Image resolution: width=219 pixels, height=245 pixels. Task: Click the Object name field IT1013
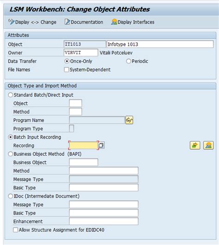[x=85, y=44]
